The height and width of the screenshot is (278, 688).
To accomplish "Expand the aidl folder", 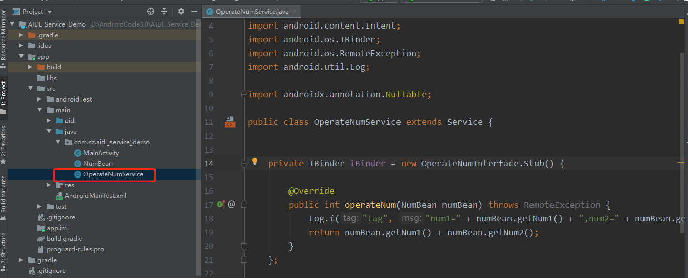I will 49,121.
